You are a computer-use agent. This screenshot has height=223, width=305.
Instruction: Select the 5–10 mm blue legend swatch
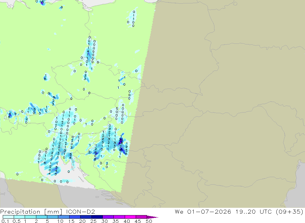coord(52,217)
